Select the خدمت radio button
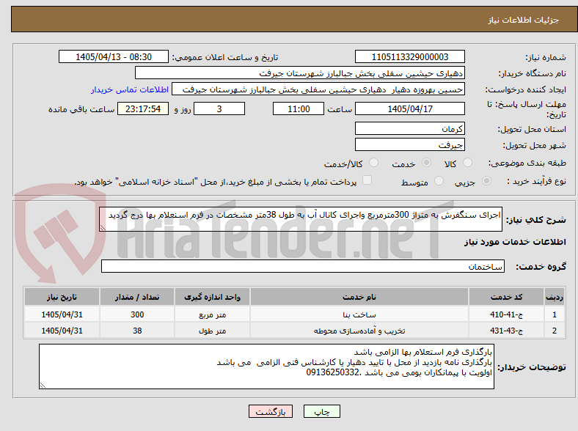This screenshot has height=431, width=578. 426,163
